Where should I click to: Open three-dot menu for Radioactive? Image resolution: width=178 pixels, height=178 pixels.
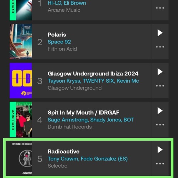[x=160, y=164]
